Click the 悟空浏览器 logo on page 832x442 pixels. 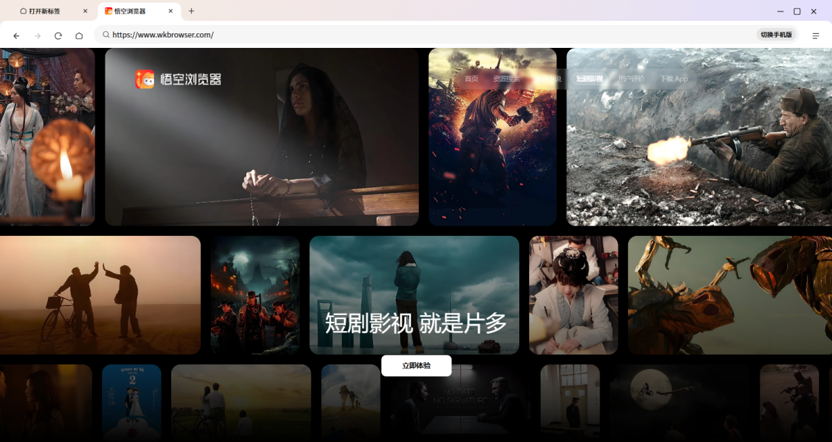coord(178,79)
